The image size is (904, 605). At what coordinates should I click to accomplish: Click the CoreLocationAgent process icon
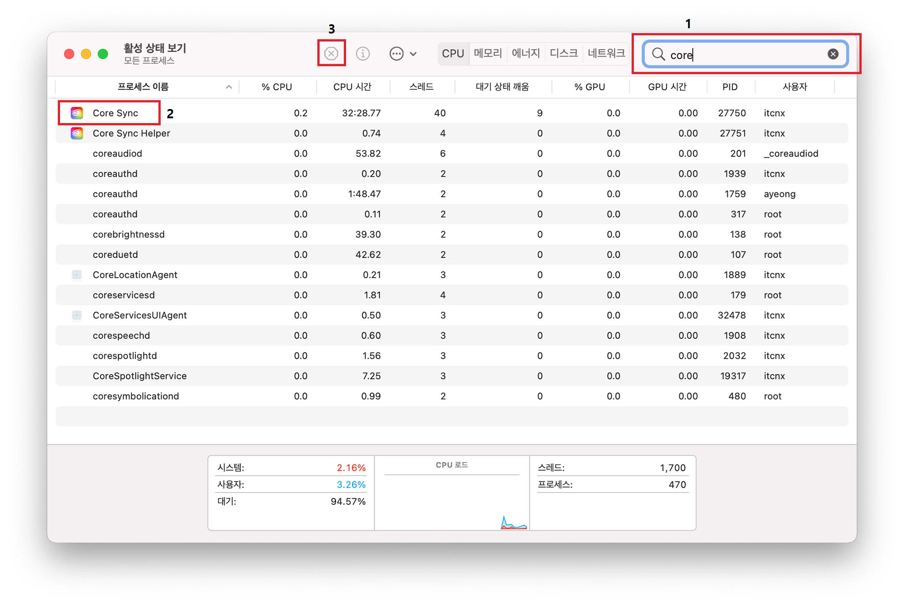77,275
